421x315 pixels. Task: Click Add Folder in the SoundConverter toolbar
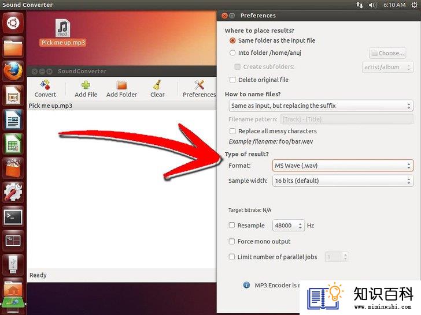click(121, 89)
